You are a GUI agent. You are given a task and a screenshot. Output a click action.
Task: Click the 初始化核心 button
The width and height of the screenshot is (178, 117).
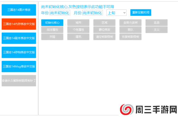click(x=52, y=23)
